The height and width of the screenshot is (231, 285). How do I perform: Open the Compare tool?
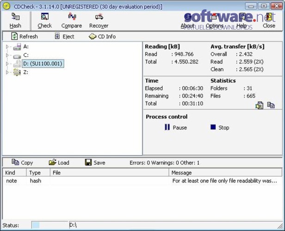point(72,20)
